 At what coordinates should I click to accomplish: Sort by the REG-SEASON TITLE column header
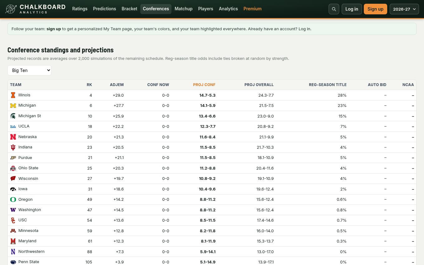(x=328, y=85)
